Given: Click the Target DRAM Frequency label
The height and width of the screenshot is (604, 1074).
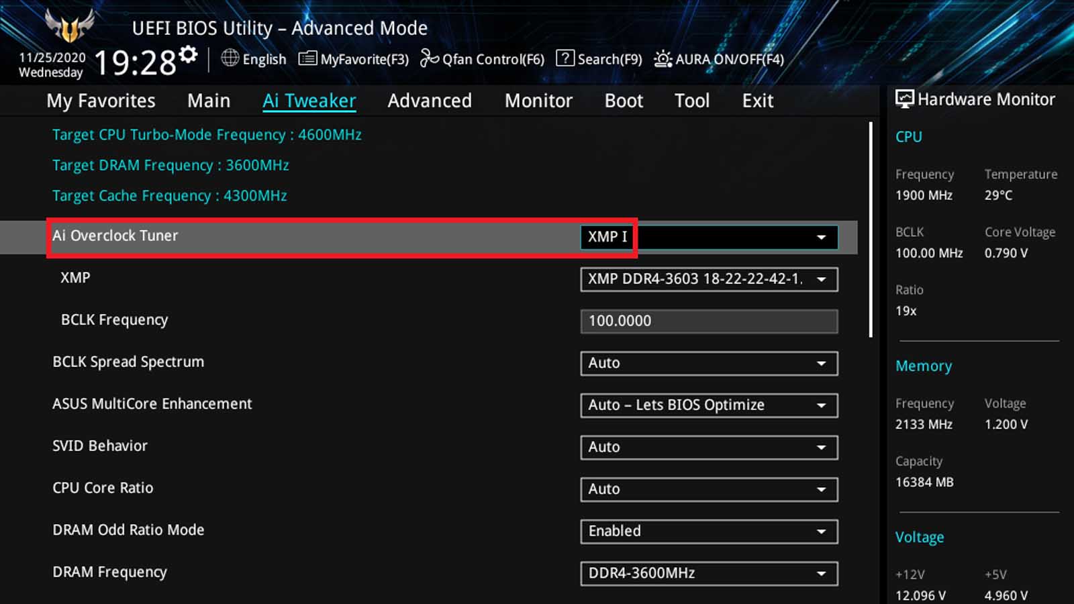Looking at the screenshot, I should (x=170, y=165).
